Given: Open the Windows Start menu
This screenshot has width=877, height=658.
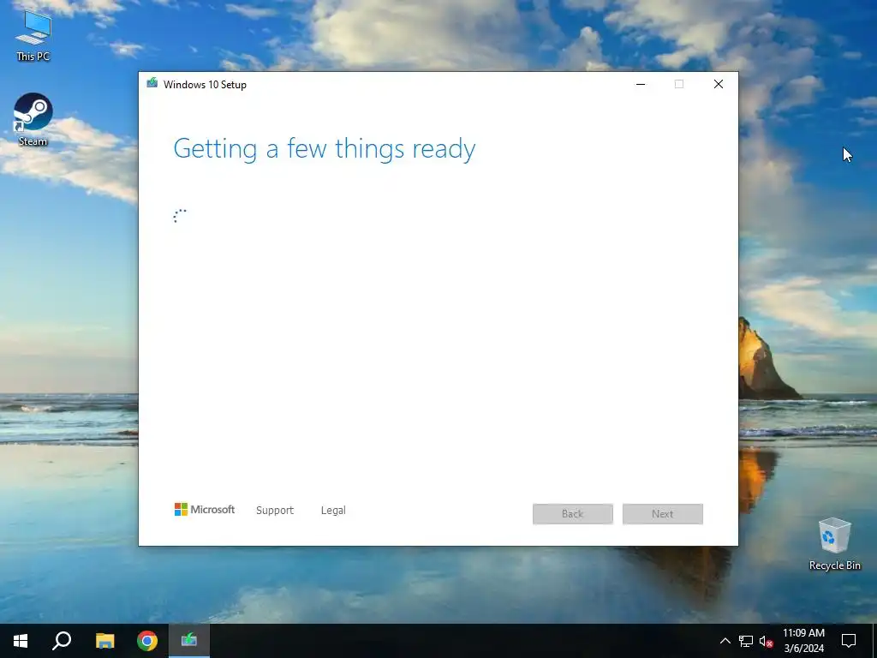Looking at the screenshot, I should click(x=21, y=641).
